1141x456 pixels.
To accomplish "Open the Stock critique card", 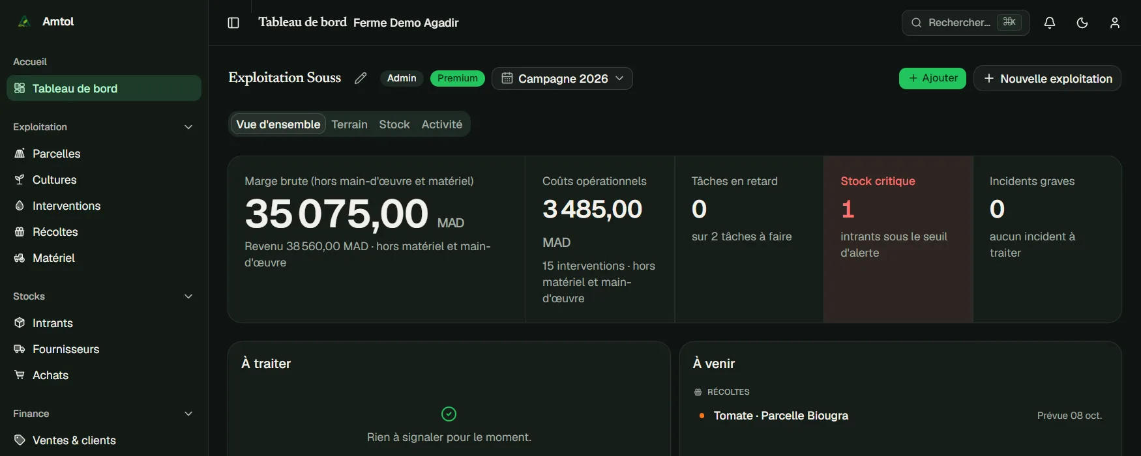I will [x=898, y=239].
